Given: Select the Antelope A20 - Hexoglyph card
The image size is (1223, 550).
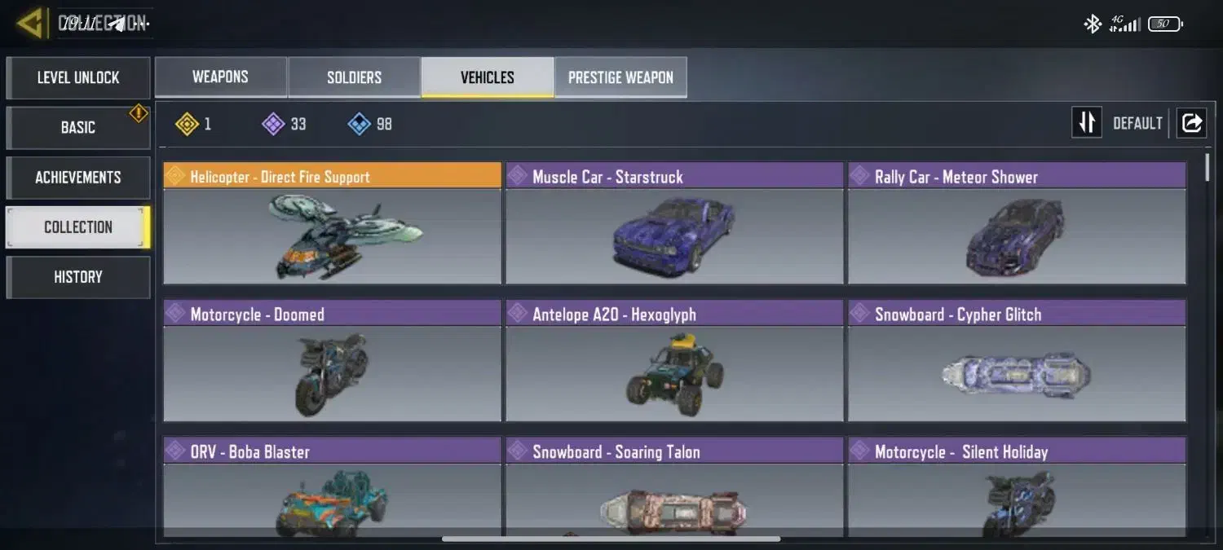Looking at the screenshot, I should (674, 361).
